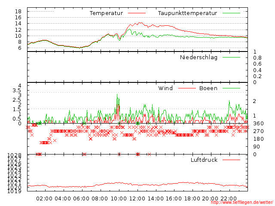This screenshot has height=206, width=275.
Task: Click the 0.6 precipitation axis value
Action: coord(257,64)
